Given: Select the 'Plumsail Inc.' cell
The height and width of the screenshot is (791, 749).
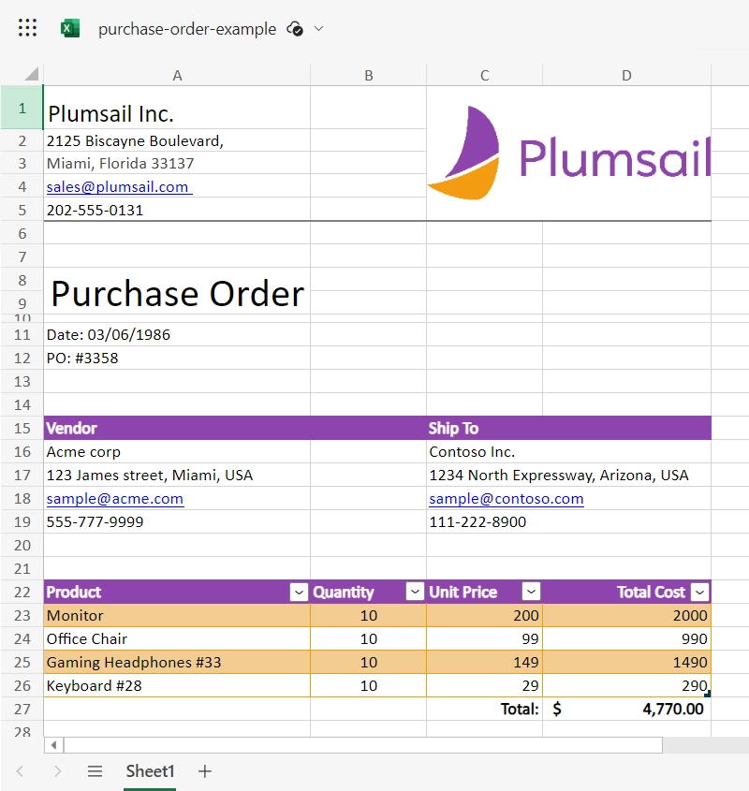Looking at the screenshot, I should pos(177,108).
